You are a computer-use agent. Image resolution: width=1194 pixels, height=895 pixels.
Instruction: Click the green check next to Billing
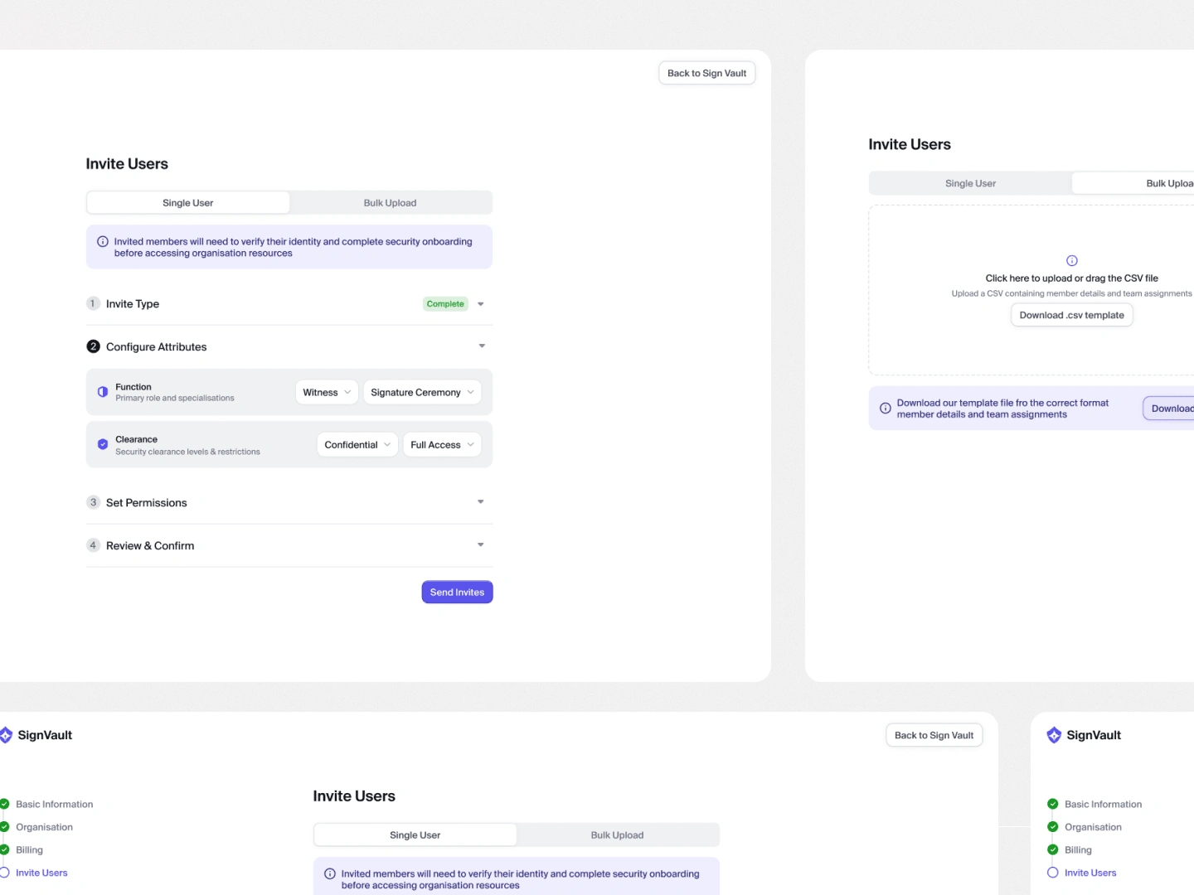tap(1053, 849)
